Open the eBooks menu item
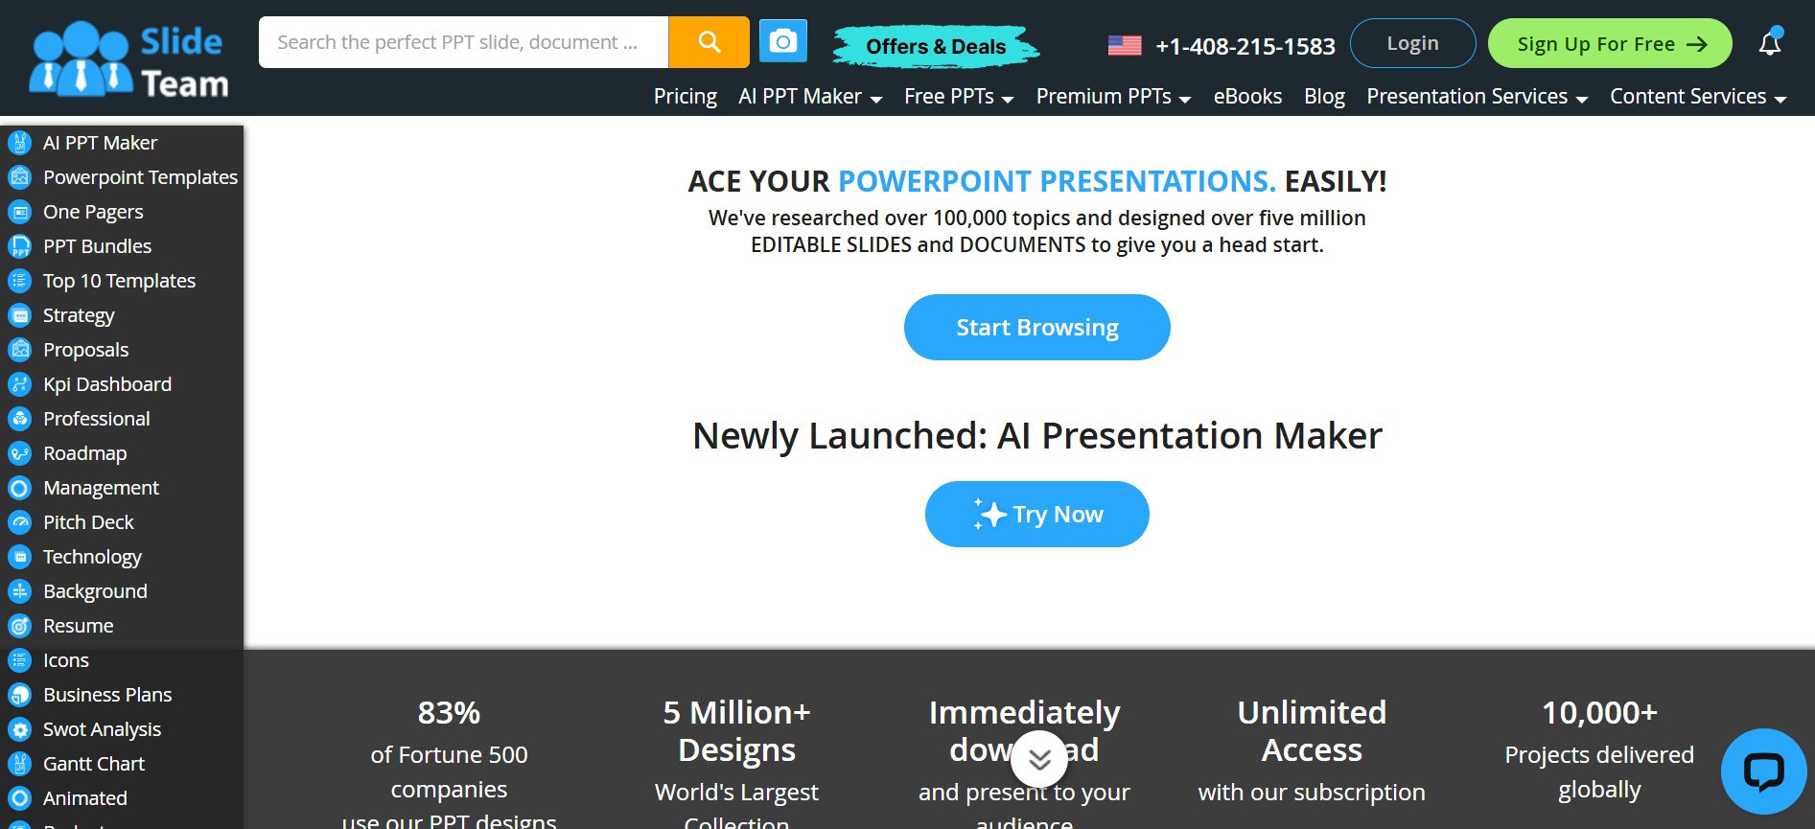 (x=1246, y=97)
